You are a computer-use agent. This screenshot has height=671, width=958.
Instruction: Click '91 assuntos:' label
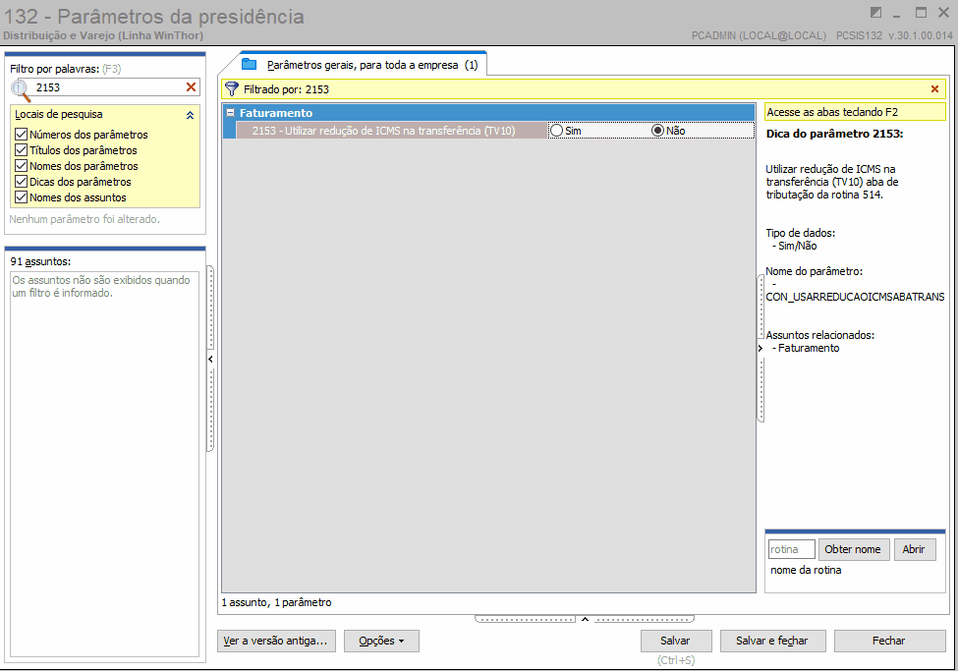coord(40,261)
